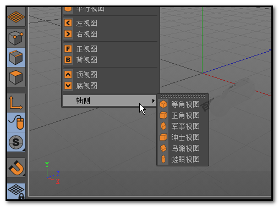Select 绅士视图 gentleman view
The image size is (279, 207).
pos(183,137)
